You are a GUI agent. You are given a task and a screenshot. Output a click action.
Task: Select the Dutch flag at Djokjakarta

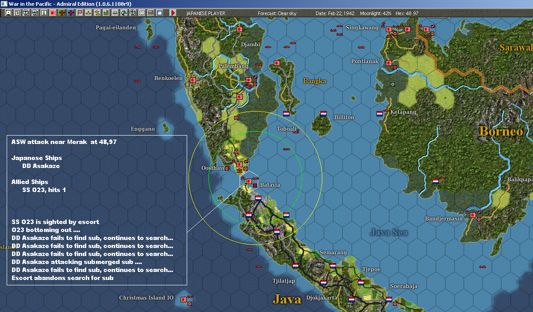(x=323, y=282)
